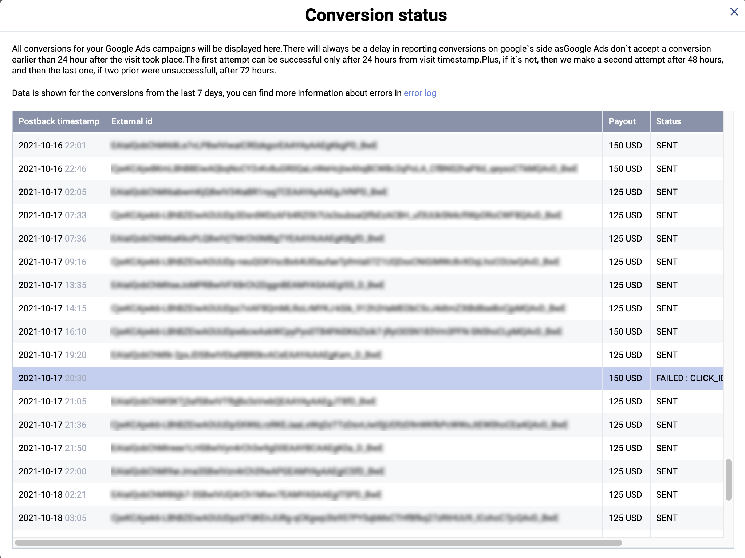745x558 pixels.
Task: Click the Status column header
Action: (668, 121)
